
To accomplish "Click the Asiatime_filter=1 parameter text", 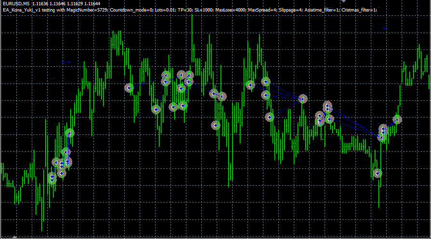I will (x=322, y=10).
